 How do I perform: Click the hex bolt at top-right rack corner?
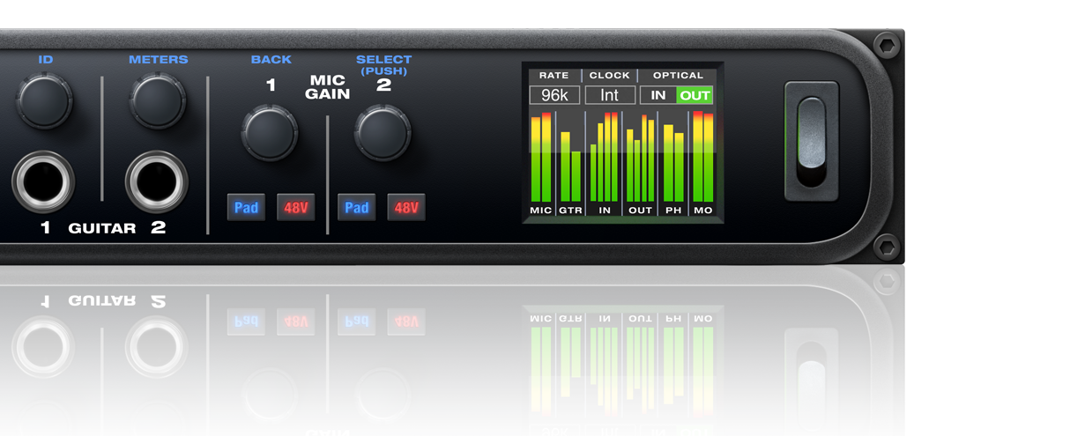coord(887,43)
